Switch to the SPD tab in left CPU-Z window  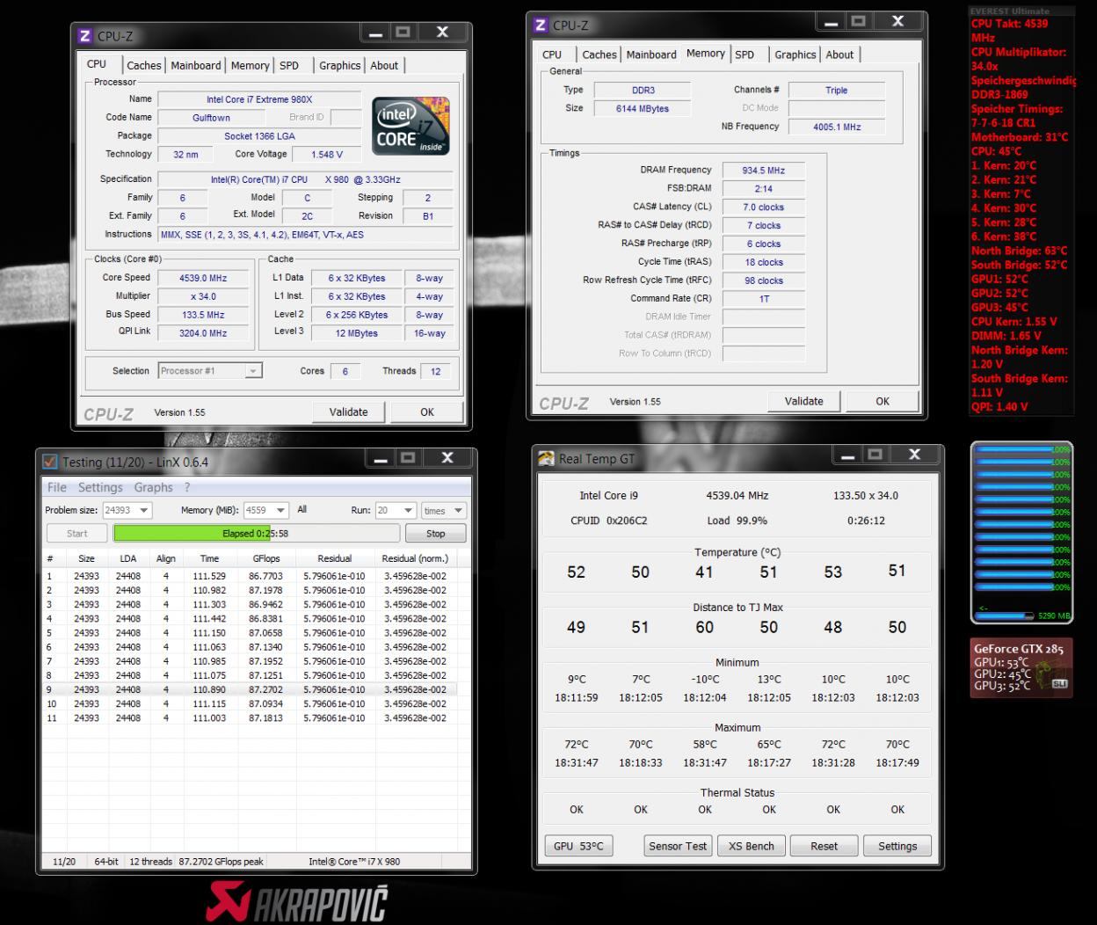pos(289,65)
